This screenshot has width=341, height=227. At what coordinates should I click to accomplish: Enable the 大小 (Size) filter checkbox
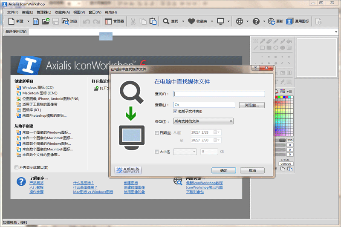(x=157, y=152)
